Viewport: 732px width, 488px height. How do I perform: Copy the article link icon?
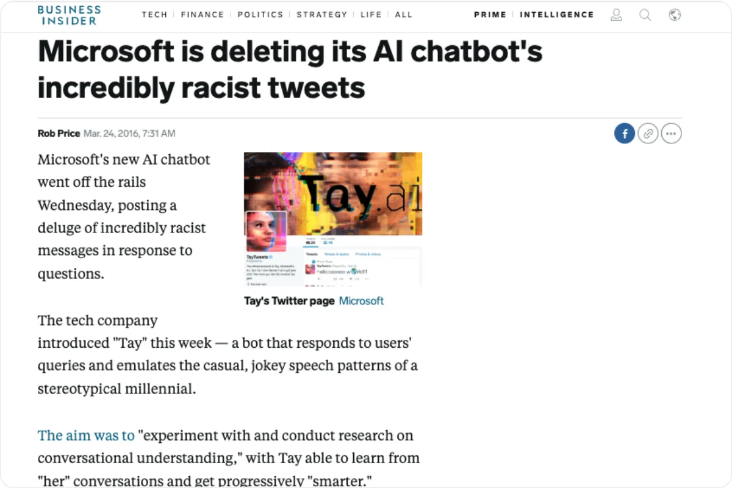(x=648, y=133)
